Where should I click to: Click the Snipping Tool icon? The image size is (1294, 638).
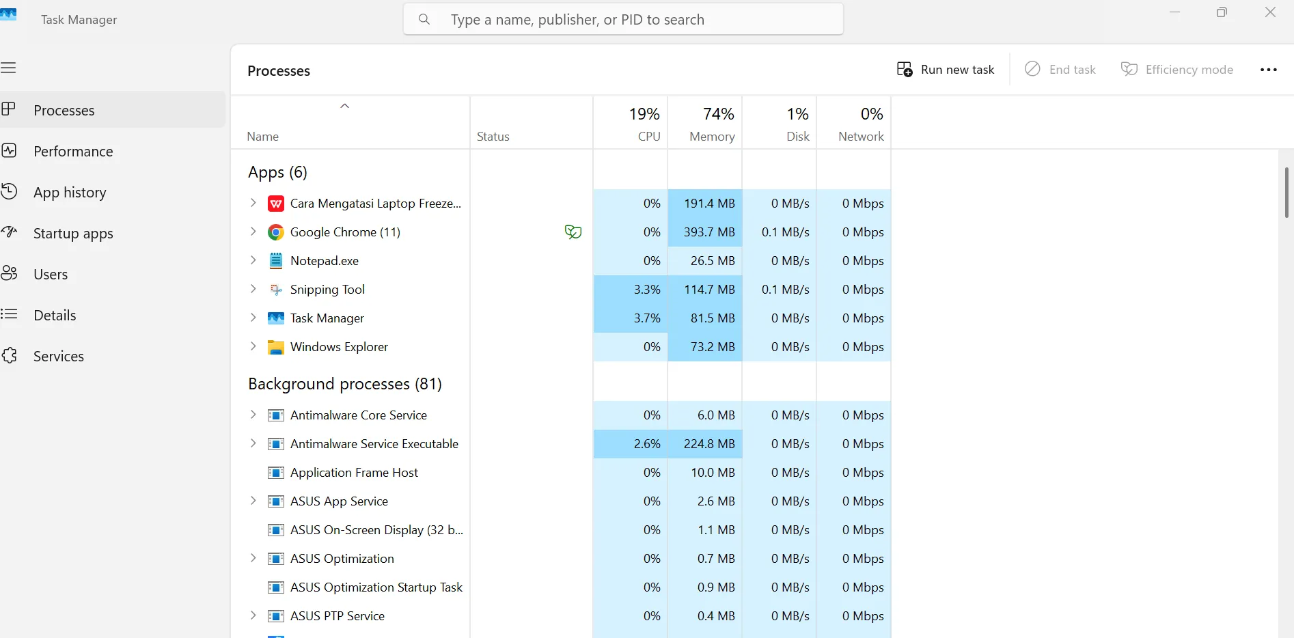(276, 290)
